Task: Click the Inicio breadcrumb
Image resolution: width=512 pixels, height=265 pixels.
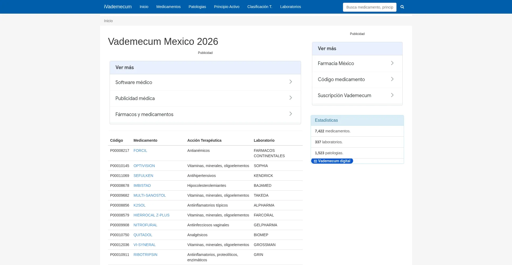Action: point(108,21)
